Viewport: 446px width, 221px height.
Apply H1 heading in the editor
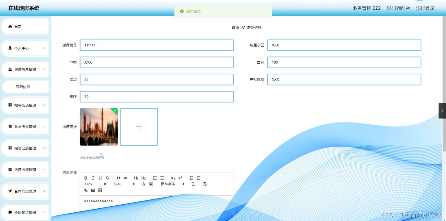(x=136, y=178)
